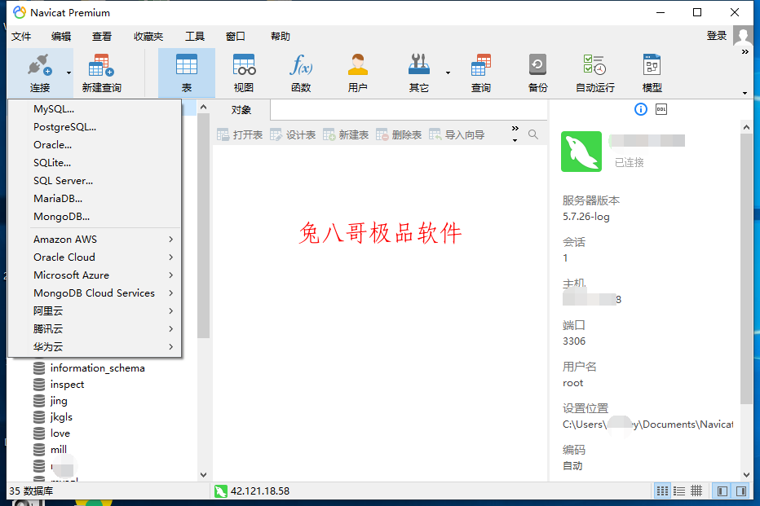Switch to List view in status bar
The width and height of the screenshot is (760, 506).
click(679, 491)
